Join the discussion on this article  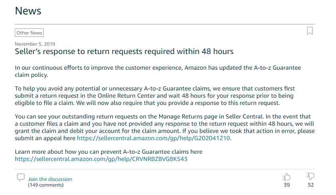pos(50,179)
